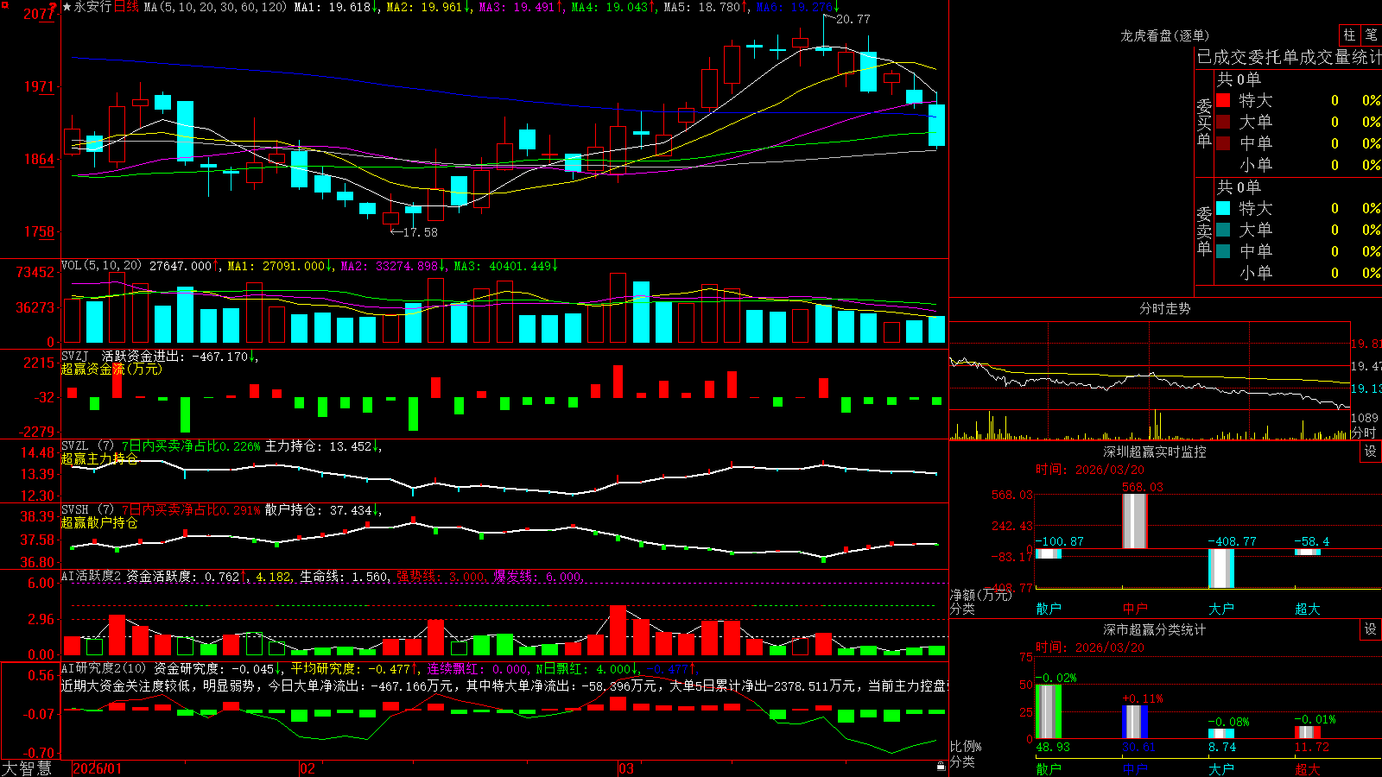Open the VOL(5,10,20) indicator label

tap(101, 266)
